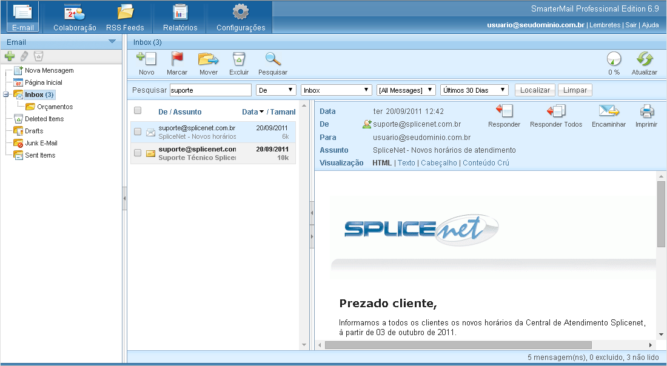667x366 pixels.
Task: Forward message with the Encaminhar icon
Action: [x=609, y=111]
